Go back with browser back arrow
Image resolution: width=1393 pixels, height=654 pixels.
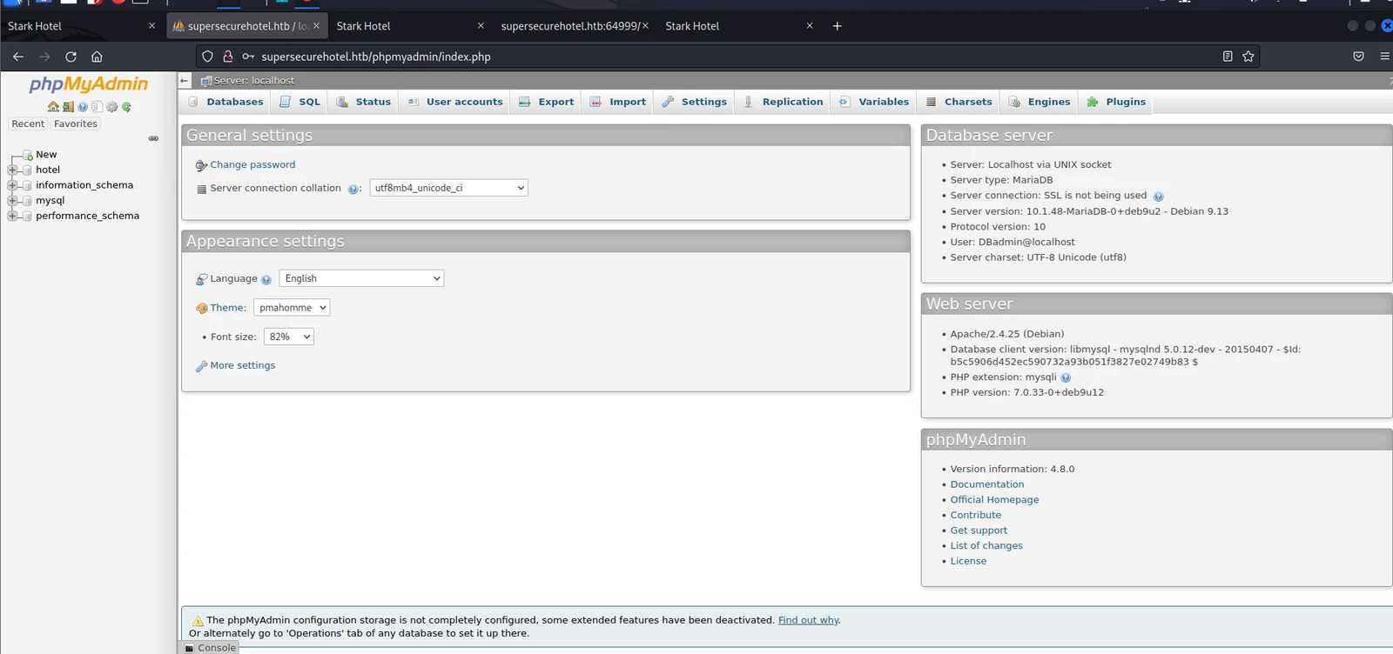18,57
